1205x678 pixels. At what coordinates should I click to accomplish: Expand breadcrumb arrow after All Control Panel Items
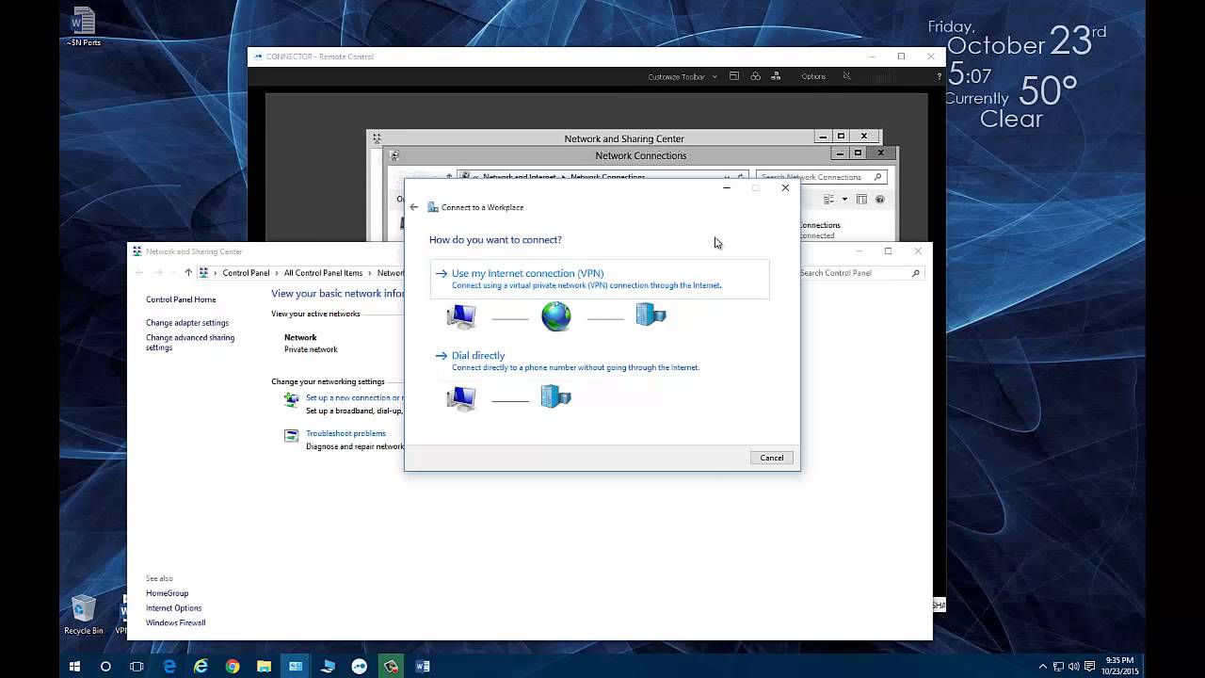370,273
